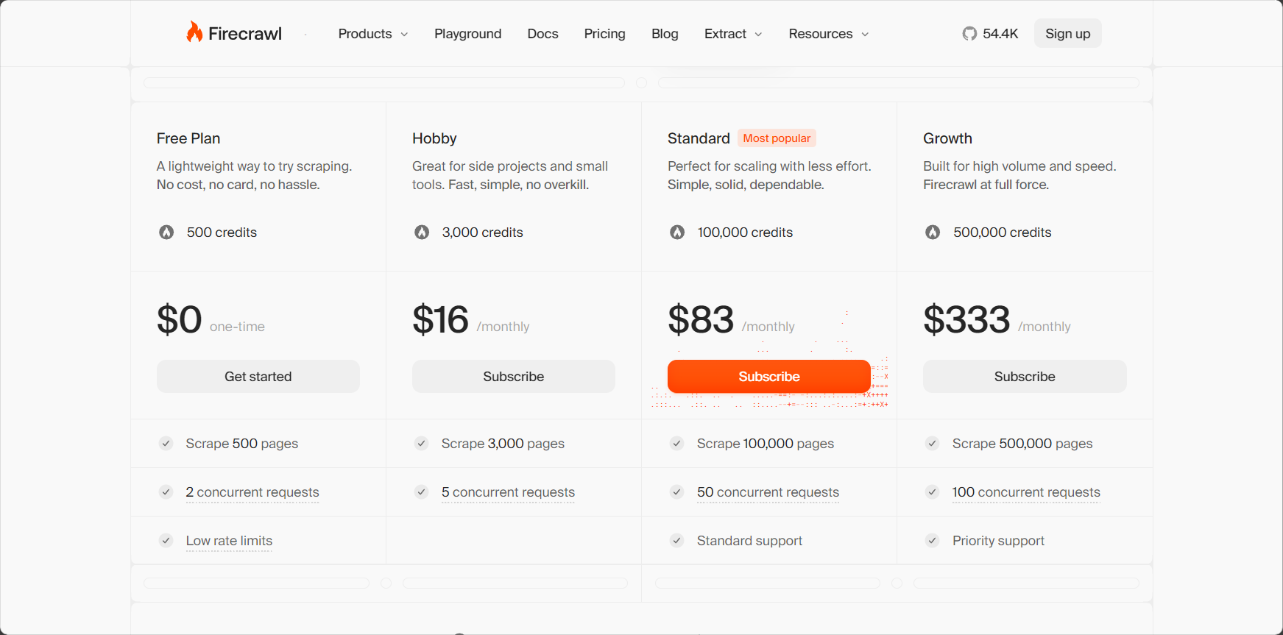The height and width of the screenshot is (635, 1283).
Task: Click the check icon beside 5 concurrent requests
Action: tap(421, 492)
